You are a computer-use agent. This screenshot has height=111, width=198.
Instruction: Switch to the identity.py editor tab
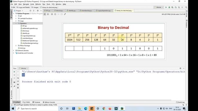coord(72,10)
